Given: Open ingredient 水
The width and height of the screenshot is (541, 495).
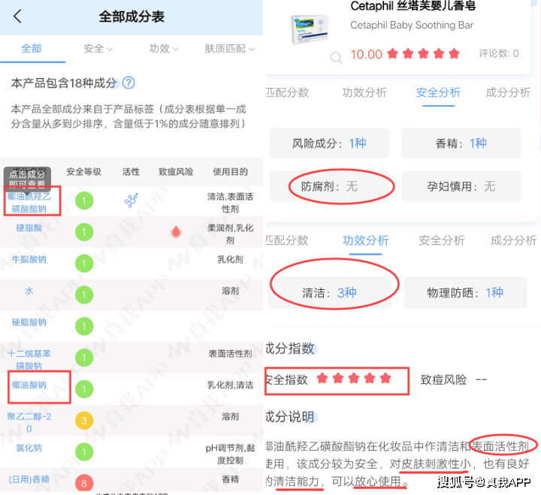Looking at the screenshot, I should click(29, 291).
